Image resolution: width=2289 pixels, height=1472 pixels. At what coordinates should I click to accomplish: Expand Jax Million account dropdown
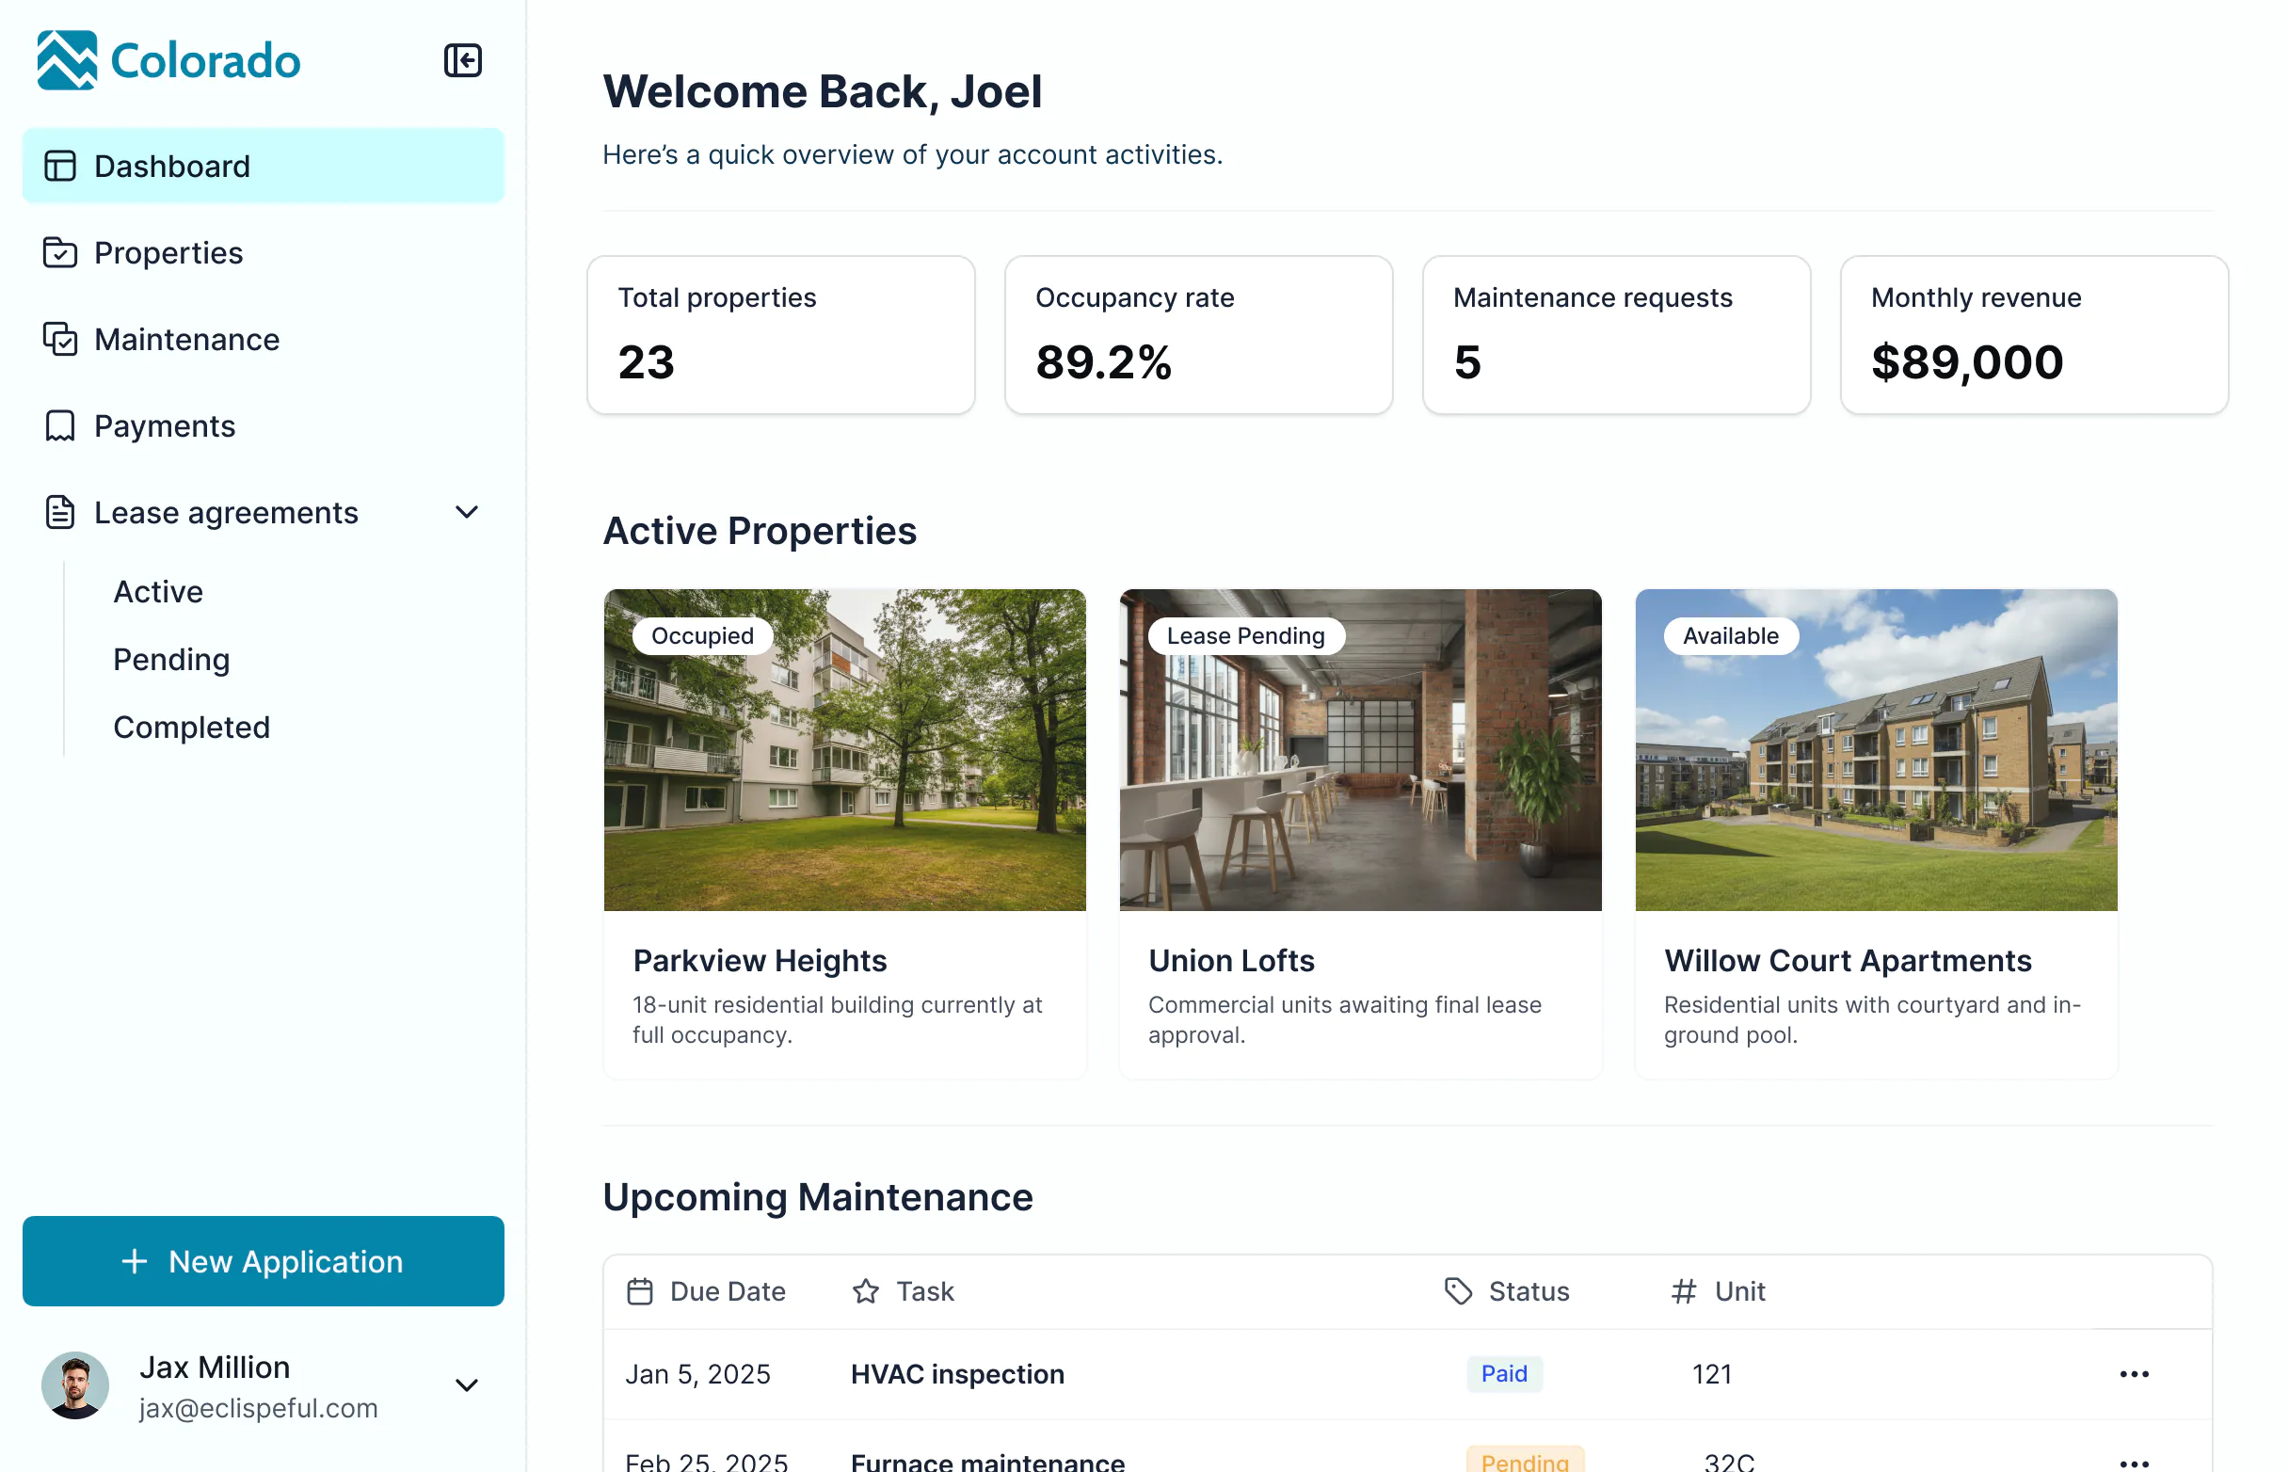467,1385
